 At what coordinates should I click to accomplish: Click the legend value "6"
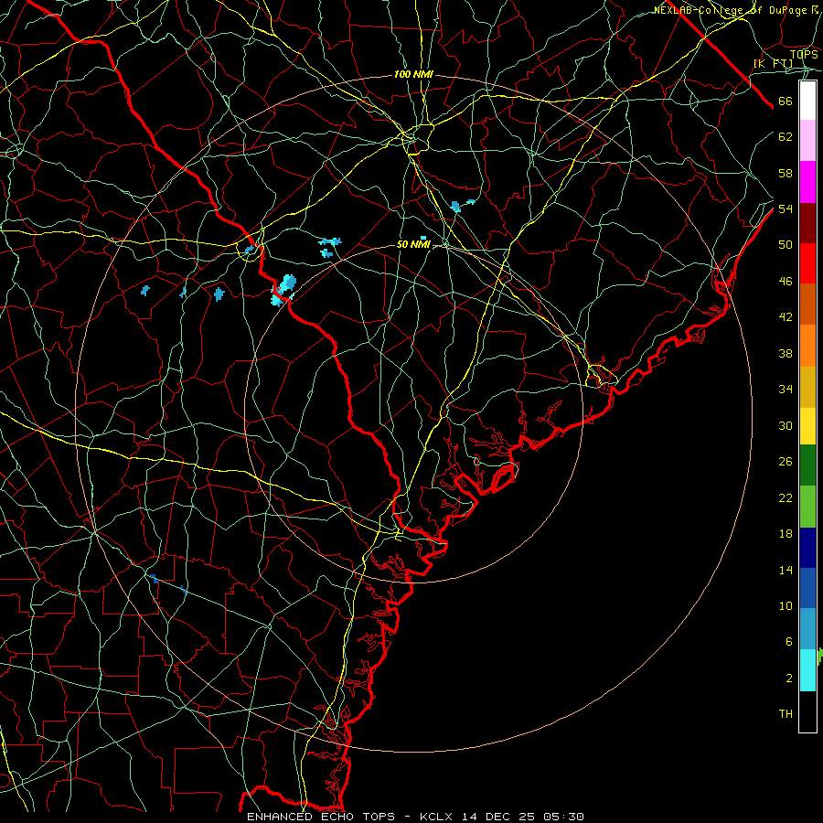pos(788,642)
